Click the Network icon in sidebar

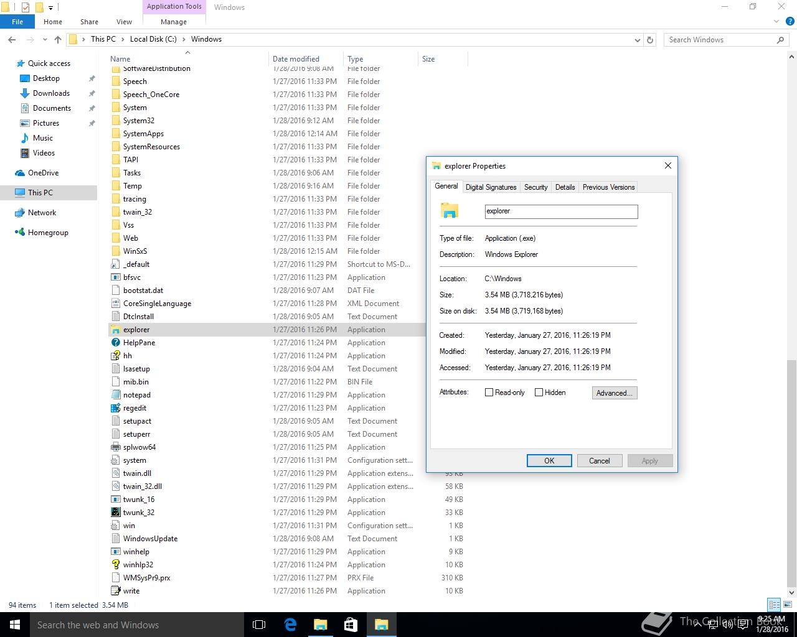click(19, 213)
